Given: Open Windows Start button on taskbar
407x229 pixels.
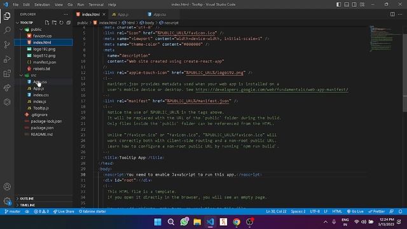Looking at the screenshot, I should [158, 222].
